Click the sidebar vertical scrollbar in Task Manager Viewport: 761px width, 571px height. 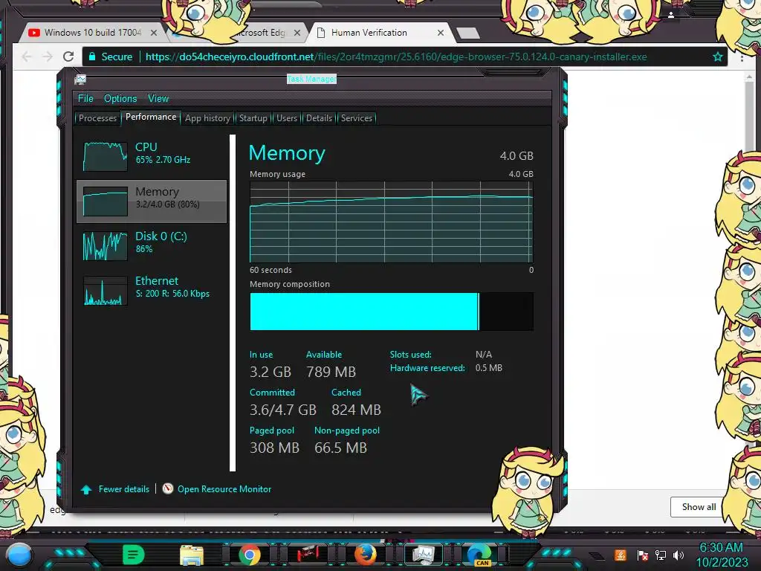[x=233, y=303]
